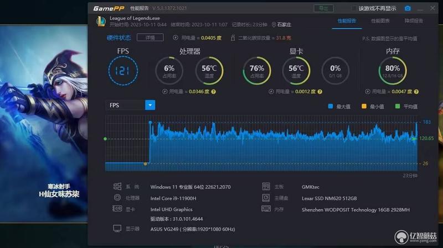443x248 pixels.
Task: Click the League of Legends.exe title text
Action: point(135,18)
